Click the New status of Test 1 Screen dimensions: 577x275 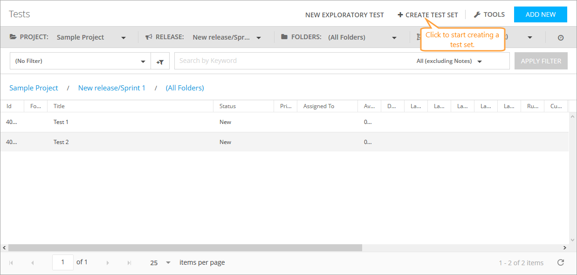tap(225, 122)
